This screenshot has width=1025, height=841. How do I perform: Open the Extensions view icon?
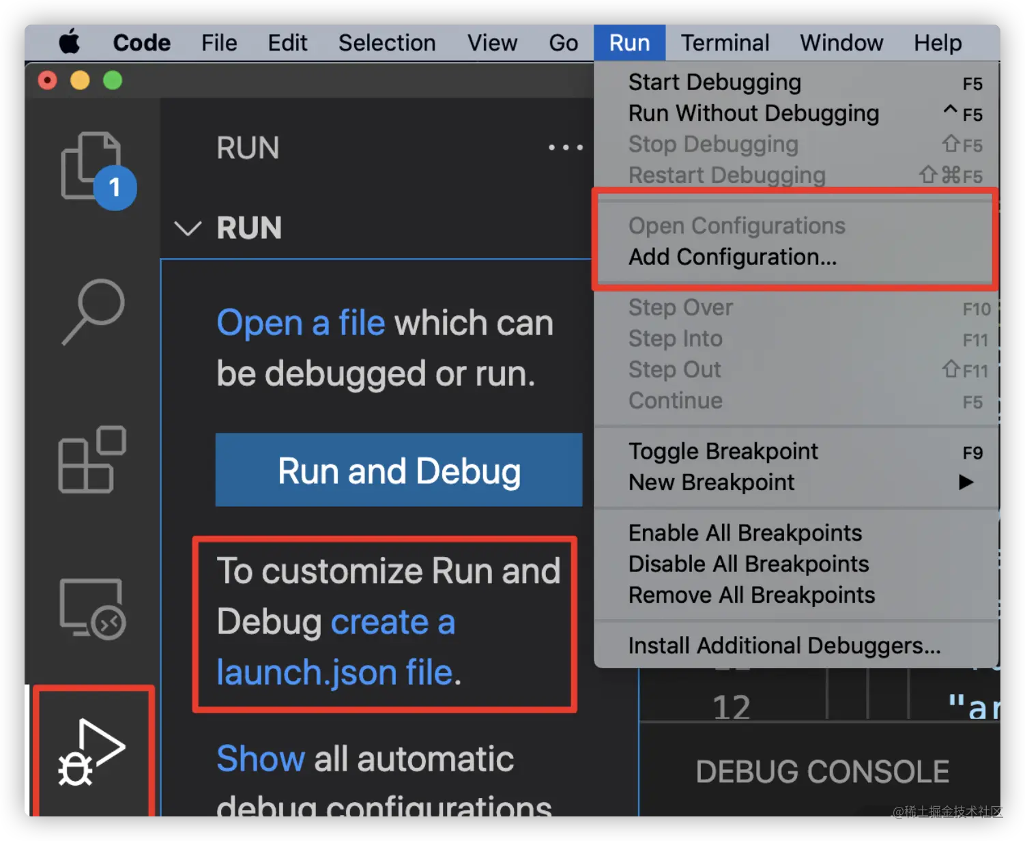[x=92, y=459]
